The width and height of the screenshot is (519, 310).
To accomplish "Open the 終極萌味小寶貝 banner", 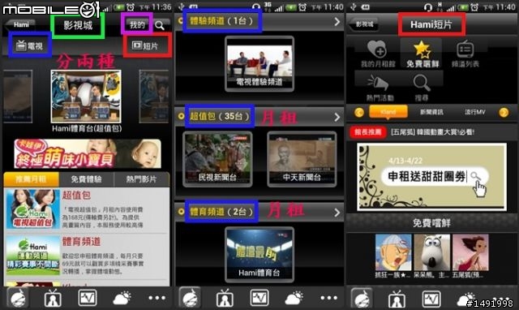I will [88, 153].
